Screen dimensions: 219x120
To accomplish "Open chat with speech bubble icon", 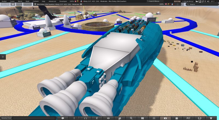I will click(63, 118).
